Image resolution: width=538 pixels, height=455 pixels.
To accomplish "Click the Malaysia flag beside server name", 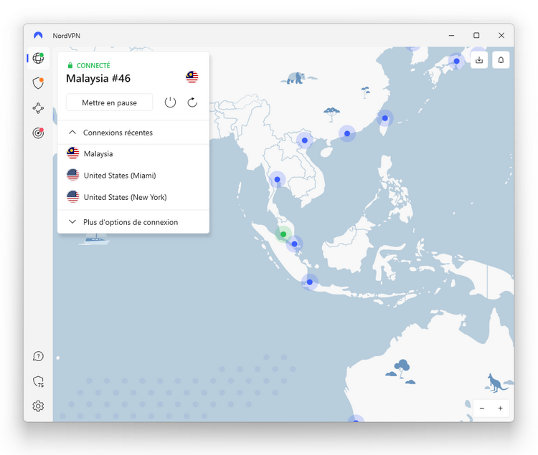I will coord(192,77).
